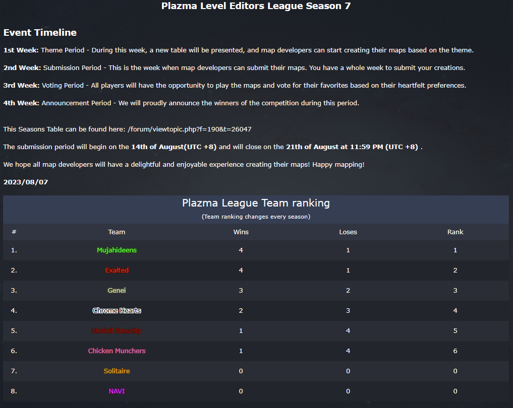Click the Loses column header
The width and height of the screenshot is (513, 408).
click(x=348, y=232)
